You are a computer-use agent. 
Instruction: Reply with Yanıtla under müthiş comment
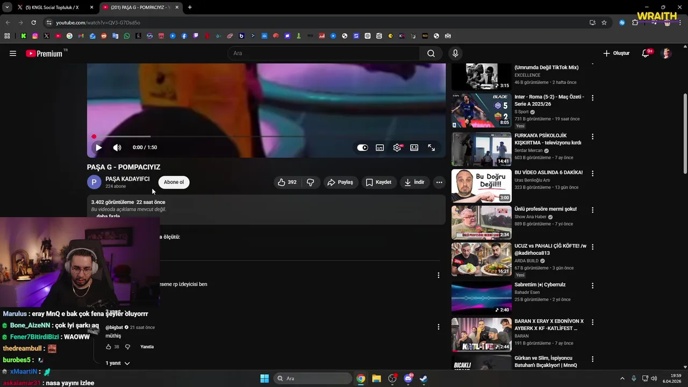[x=147, y=347]
